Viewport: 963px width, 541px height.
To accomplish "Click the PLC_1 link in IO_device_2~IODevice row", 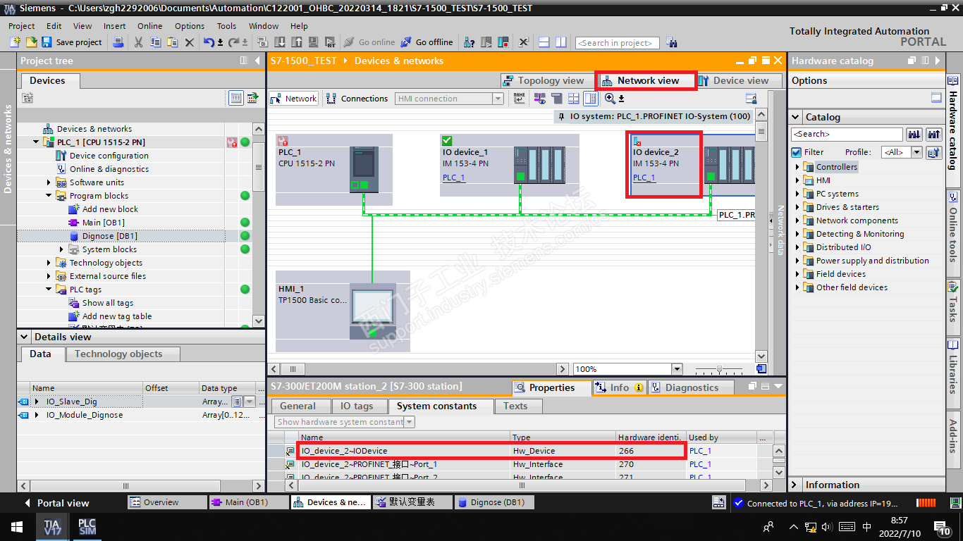I will [x=700, y=451].
